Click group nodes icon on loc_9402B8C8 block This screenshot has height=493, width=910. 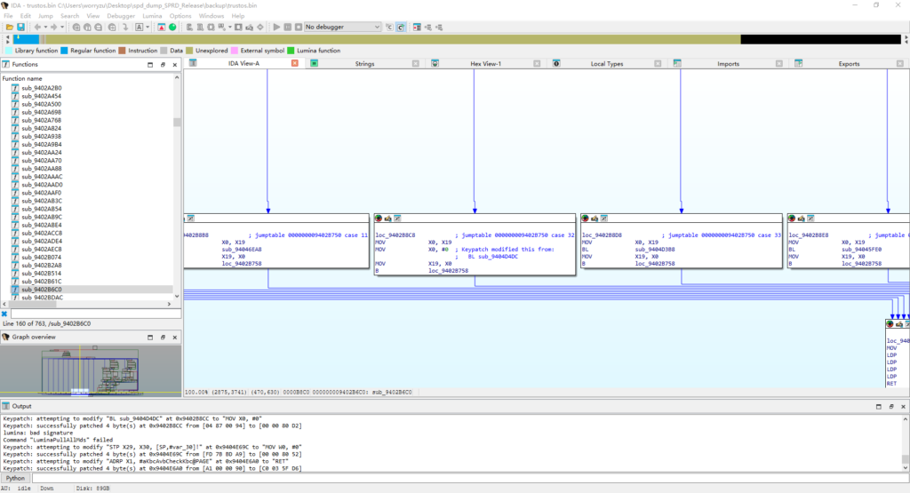397,219
